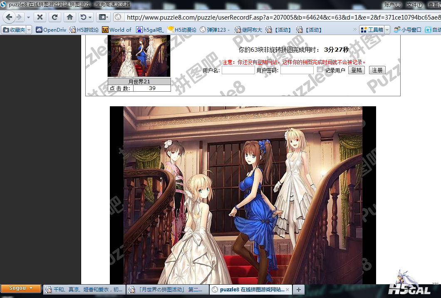The image size is (441, 298).
Task: Expand the bookmarks overflow chevron
Action: pos(354,30)
